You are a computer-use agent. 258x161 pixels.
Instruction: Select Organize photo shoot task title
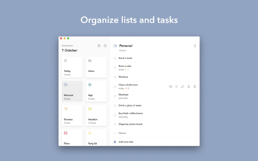point(130,124)
